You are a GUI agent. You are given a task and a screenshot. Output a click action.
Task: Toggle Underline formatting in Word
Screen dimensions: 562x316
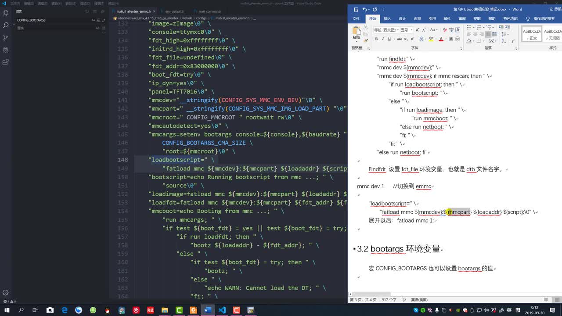(x=389, y=39)
